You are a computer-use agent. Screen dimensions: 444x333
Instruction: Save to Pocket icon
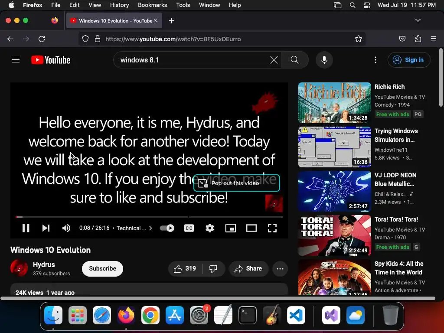coord(402,39)
